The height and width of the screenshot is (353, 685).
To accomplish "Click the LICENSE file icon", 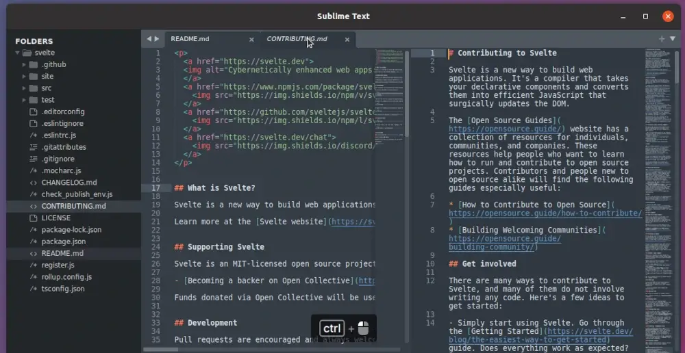I will (33, 218).
